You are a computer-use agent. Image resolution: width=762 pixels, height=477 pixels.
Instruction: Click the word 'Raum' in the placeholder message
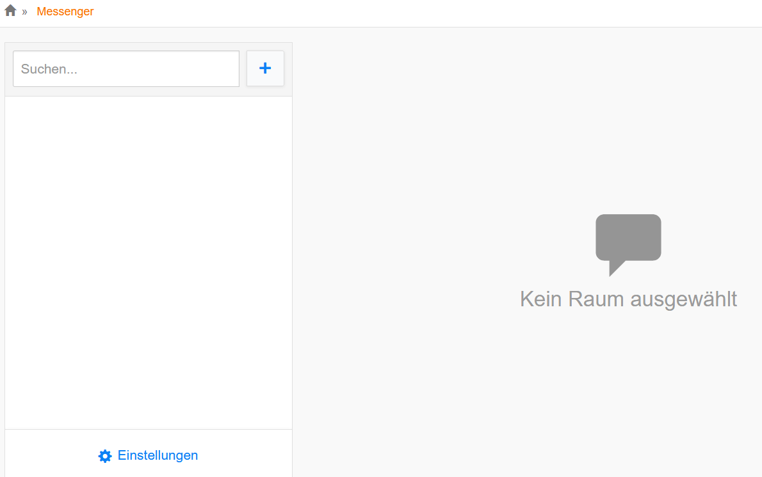(596, 299)
